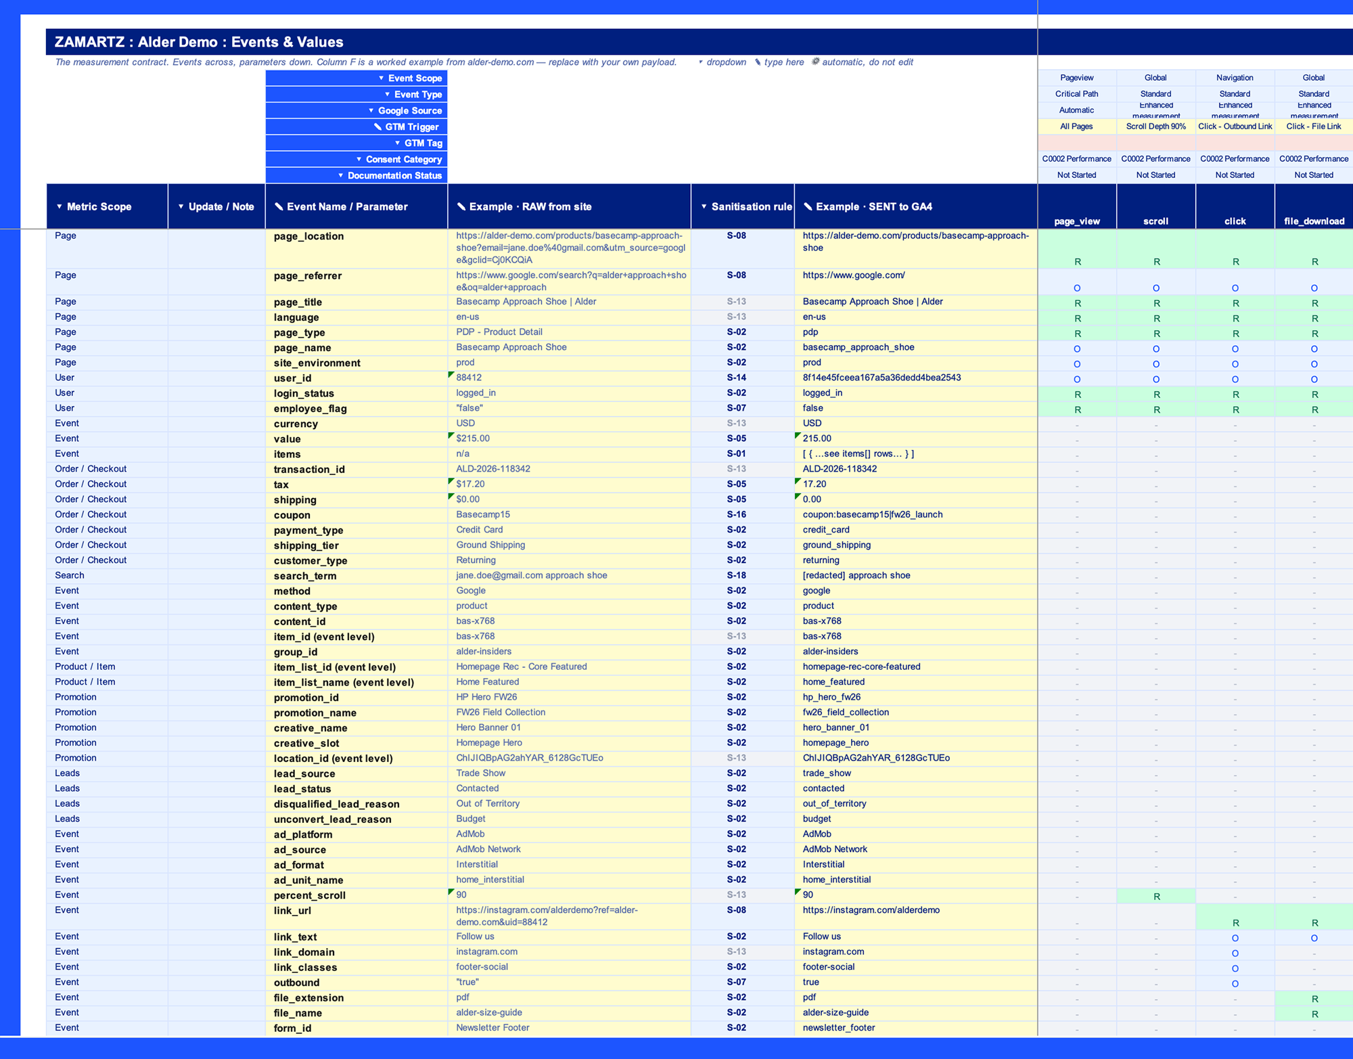
Task: Select sanitisation rule S-16 for coupon
Action: [743, 514]
